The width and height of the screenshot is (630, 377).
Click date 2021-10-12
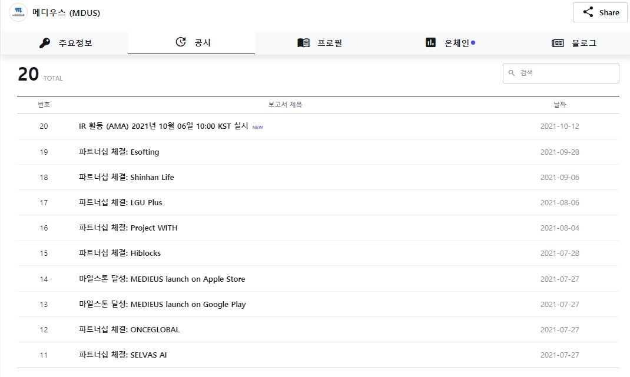coord(560,126)
